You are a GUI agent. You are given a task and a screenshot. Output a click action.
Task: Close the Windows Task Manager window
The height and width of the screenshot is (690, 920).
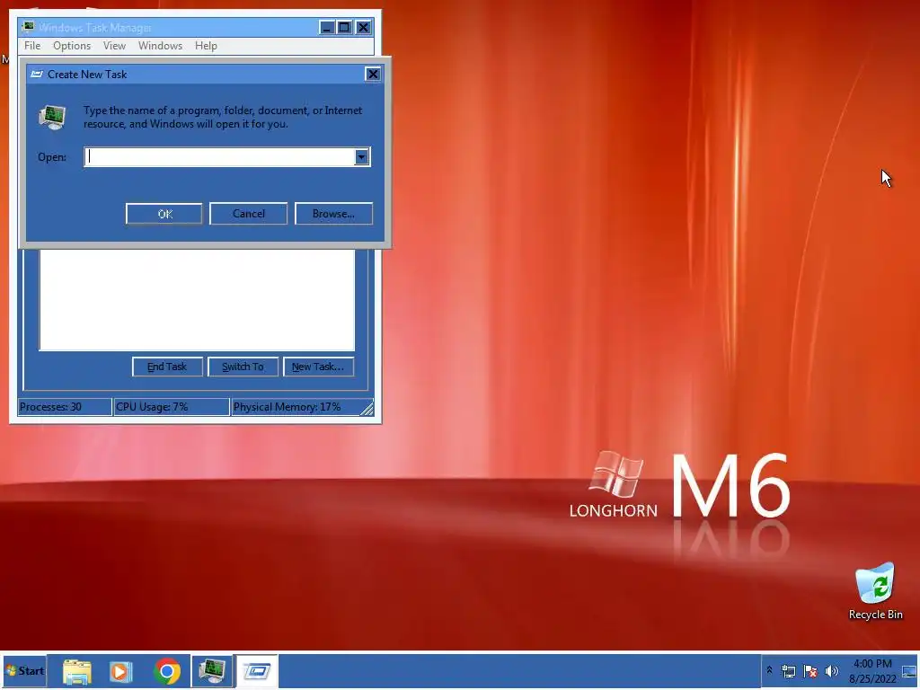click(363, 28)
